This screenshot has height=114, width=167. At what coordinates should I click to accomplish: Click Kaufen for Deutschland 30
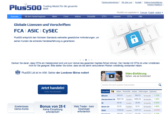pyautogui.click(x=129, y=99)
